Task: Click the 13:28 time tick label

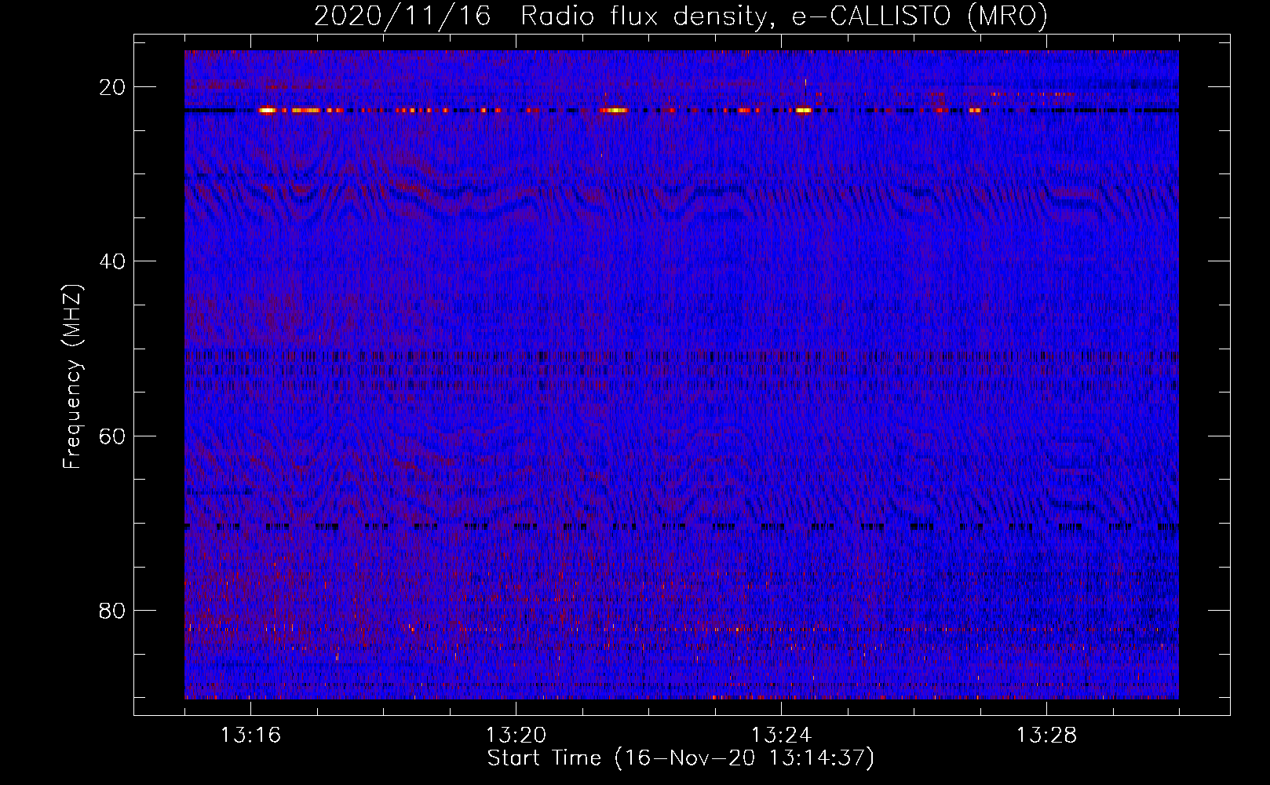Action: [1046, 735]
